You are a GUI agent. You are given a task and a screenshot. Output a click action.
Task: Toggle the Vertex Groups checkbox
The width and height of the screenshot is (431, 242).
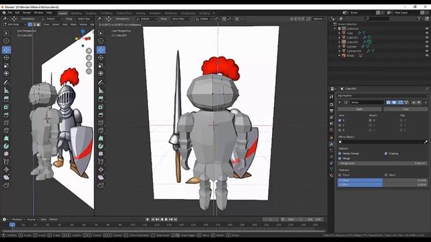click(339, 154)
